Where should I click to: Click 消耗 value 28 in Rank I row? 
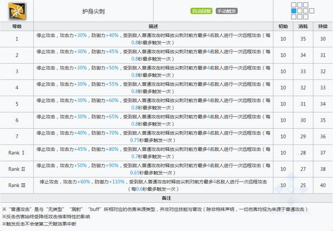(x=303, y=153)
